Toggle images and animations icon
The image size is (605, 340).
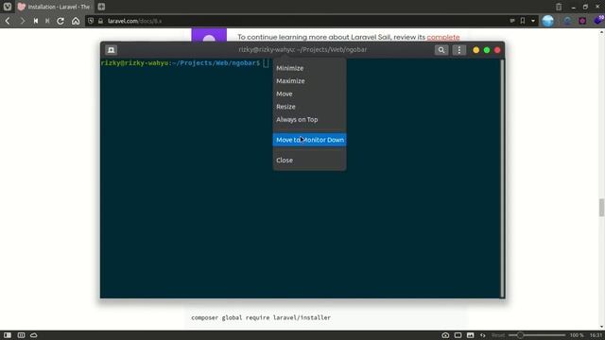(470, 335)
